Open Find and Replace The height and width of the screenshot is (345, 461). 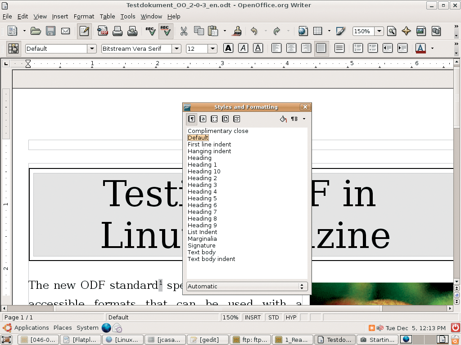point(392,31)
